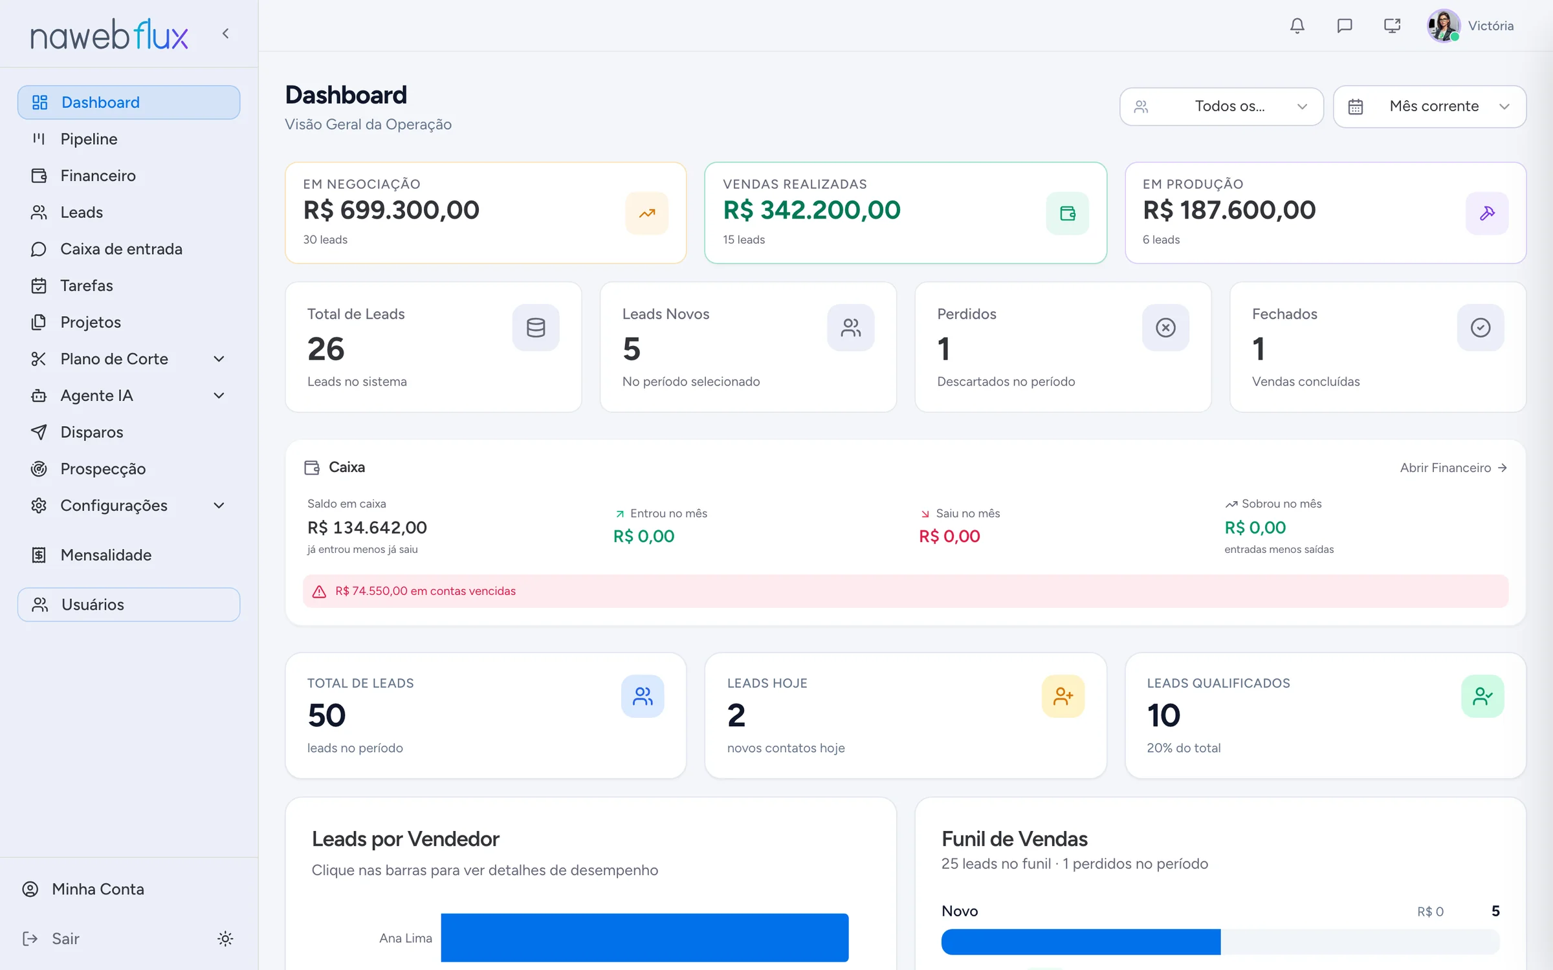Image resolution: width=1553 pixels, height=970 pixels.
Task: Click the users icon in seller filter
Action: coord(1141,106)
